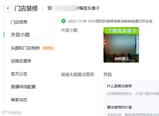Click the 审核通过 label on the thumbnail

coord(121,59)
